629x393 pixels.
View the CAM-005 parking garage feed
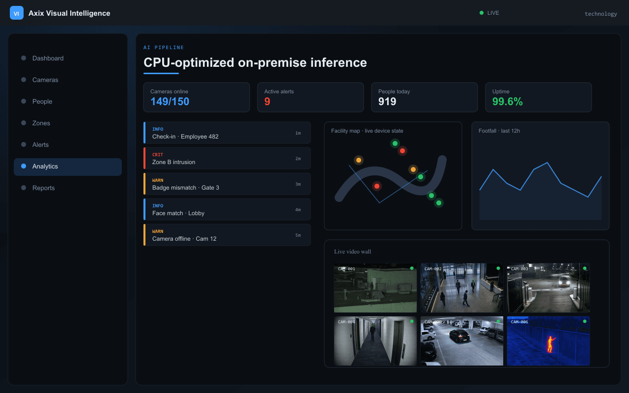click(462, 341)
